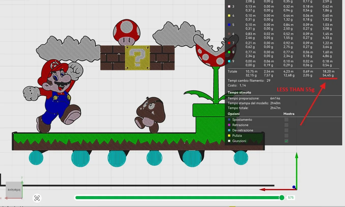
Task: Click the Tempo stimato heading
Action: point(239,93)
